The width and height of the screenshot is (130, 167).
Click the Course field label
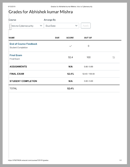pyautogui.click(x=12, y=20)
